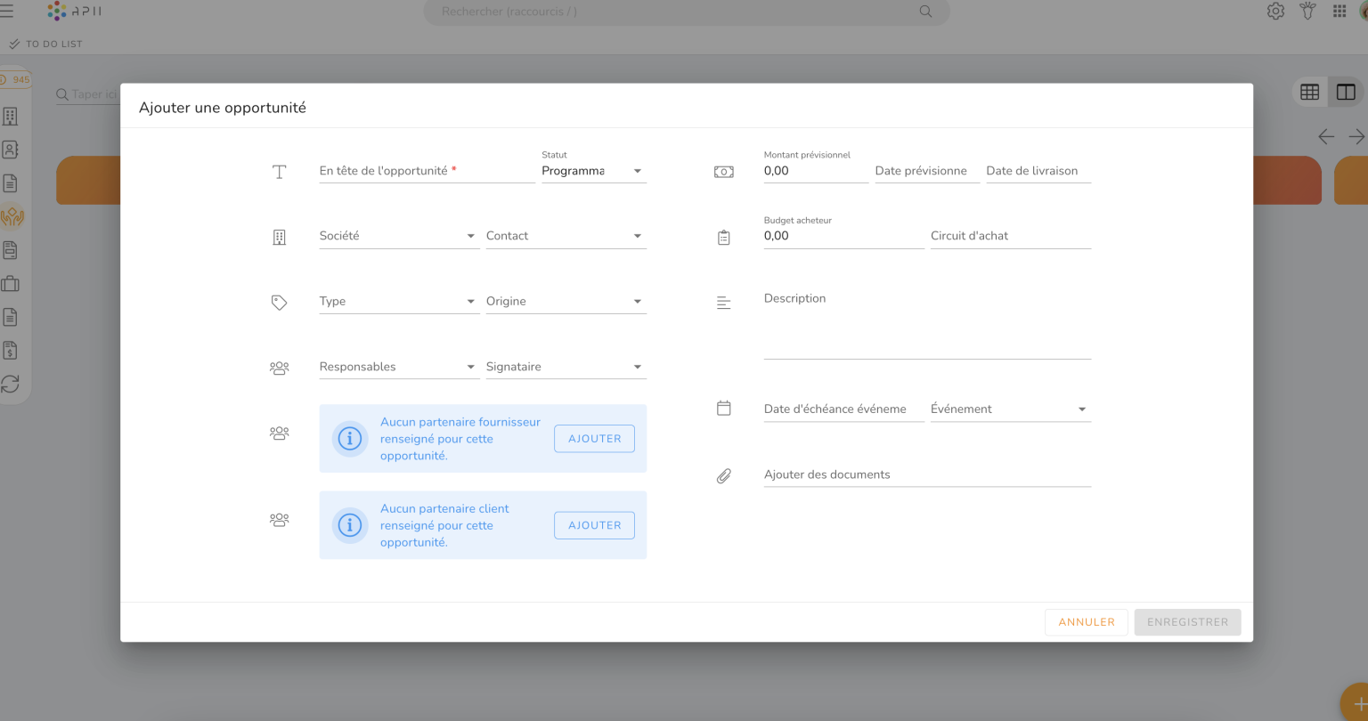
Task: Open the Société dropdown
Action: (x=470, y=236)
